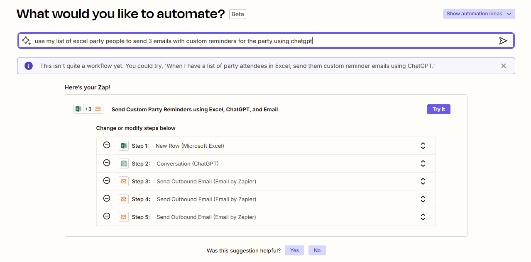Viewport: 531px width, 262px height.
Task: Dismiss the workflow hint banner
Action: pyautogui.click(x=504, y=66)
